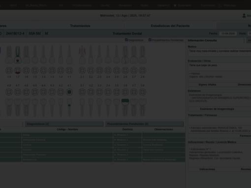
Task: Select the Obturación Cervical row
Action: click(x=93, y=140)
